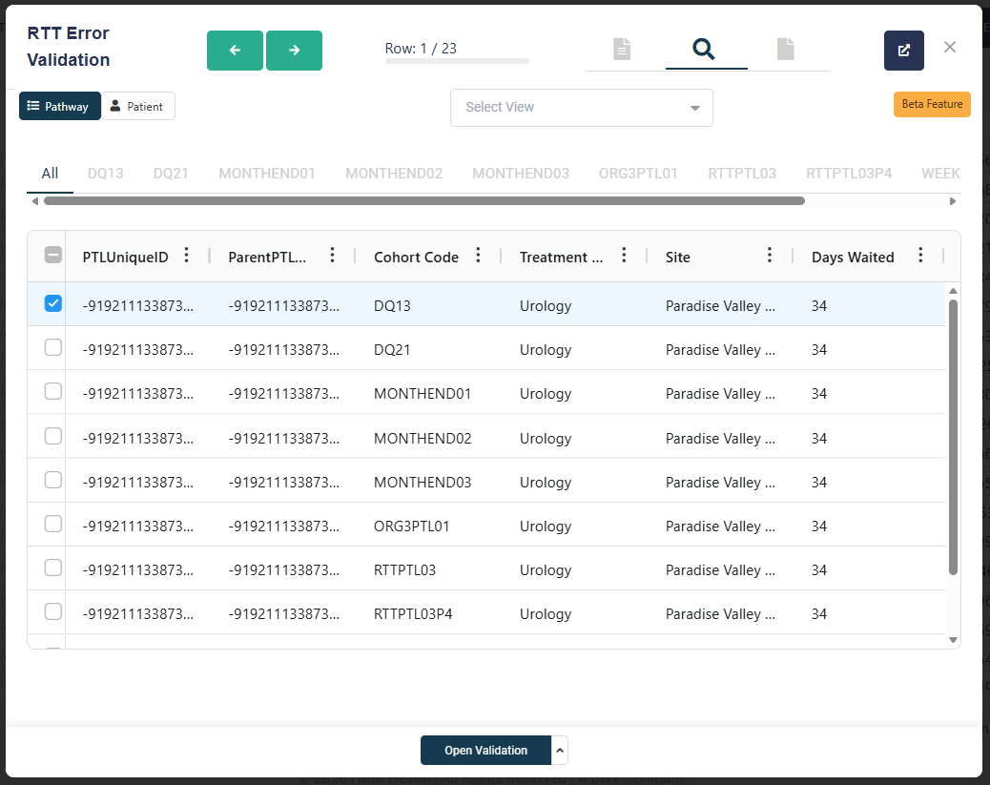Screen dimensions: 990x785
Task: Advance to next row with right arrow
Action: [x=294, y=51]
